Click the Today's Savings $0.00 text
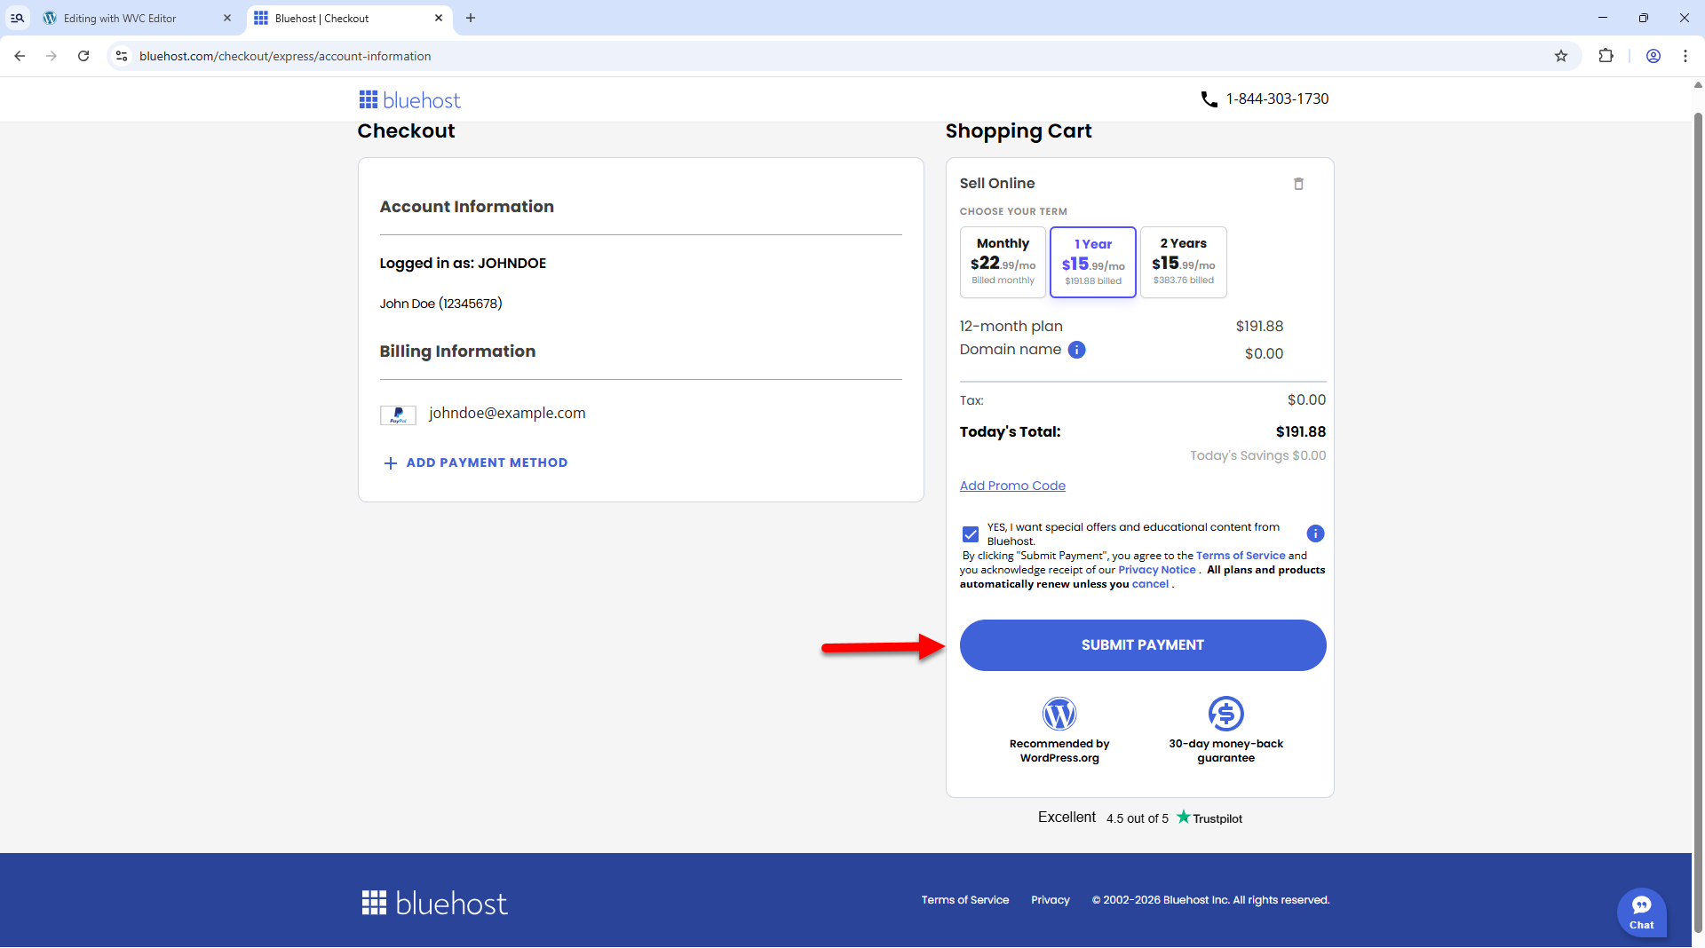1705x948 pixels. click(x=1257, y=455)
